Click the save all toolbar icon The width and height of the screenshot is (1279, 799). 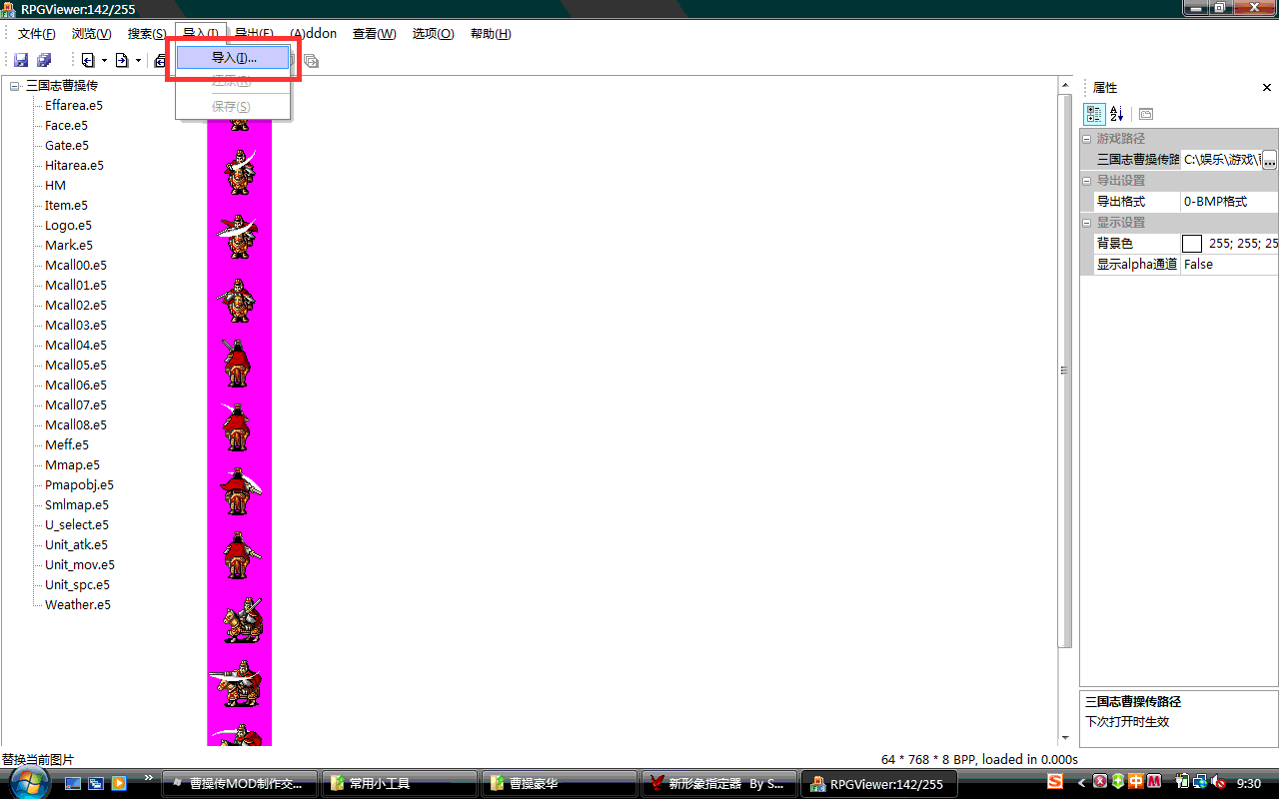point(44,61)
